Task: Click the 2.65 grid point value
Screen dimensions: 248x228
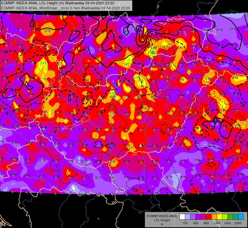Action: [x=181, y=80]
